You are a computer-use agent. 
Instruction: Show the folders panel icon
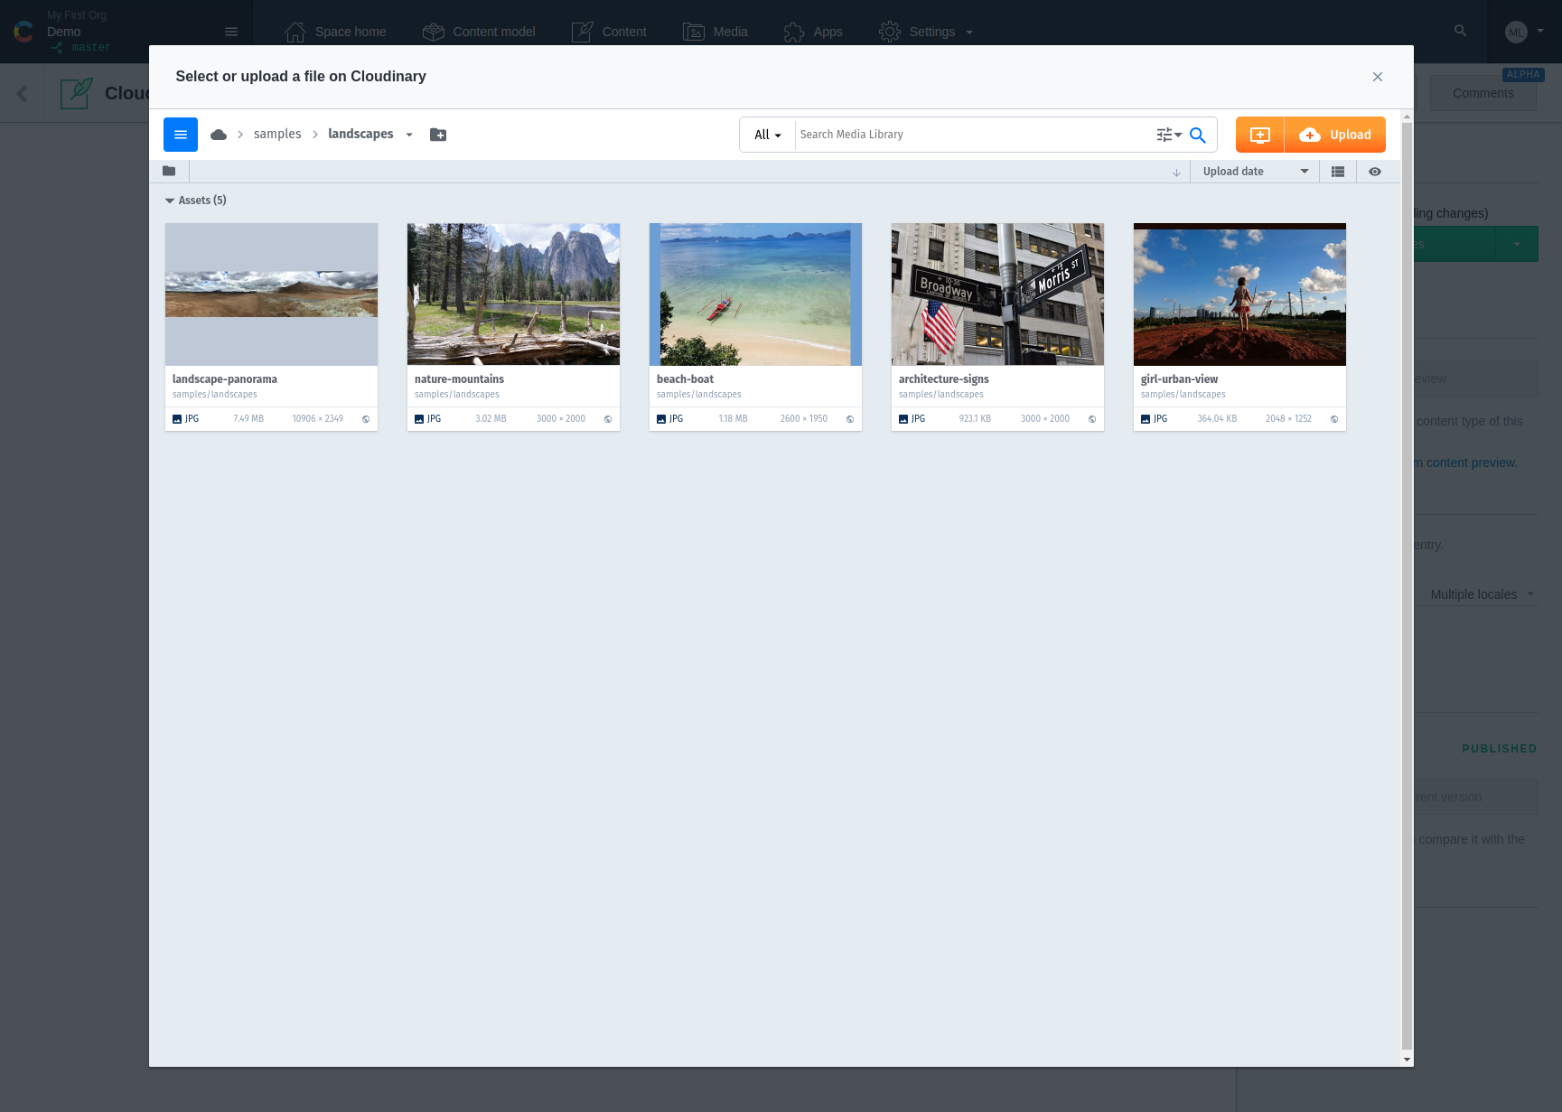pyautogui.click(x=169, y=171)
